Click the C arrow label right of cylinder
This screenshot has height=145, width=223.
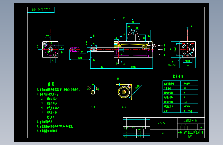(x=165, y=55)
